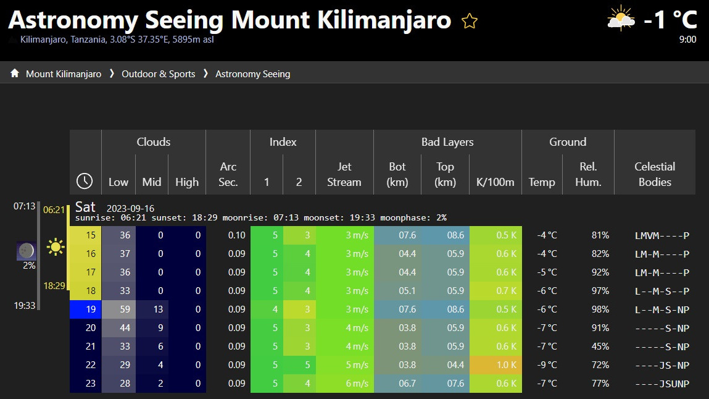Click the Jet Stream column header
Image resolution: width=709 pixels, height=399 pixels.
344,174
